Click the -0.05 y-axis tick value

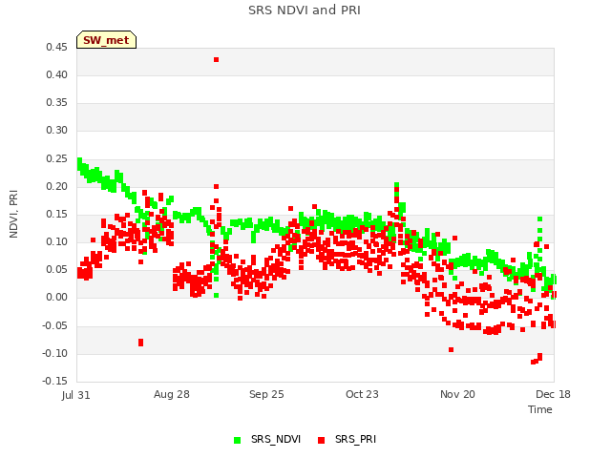[x=54, y=326]
